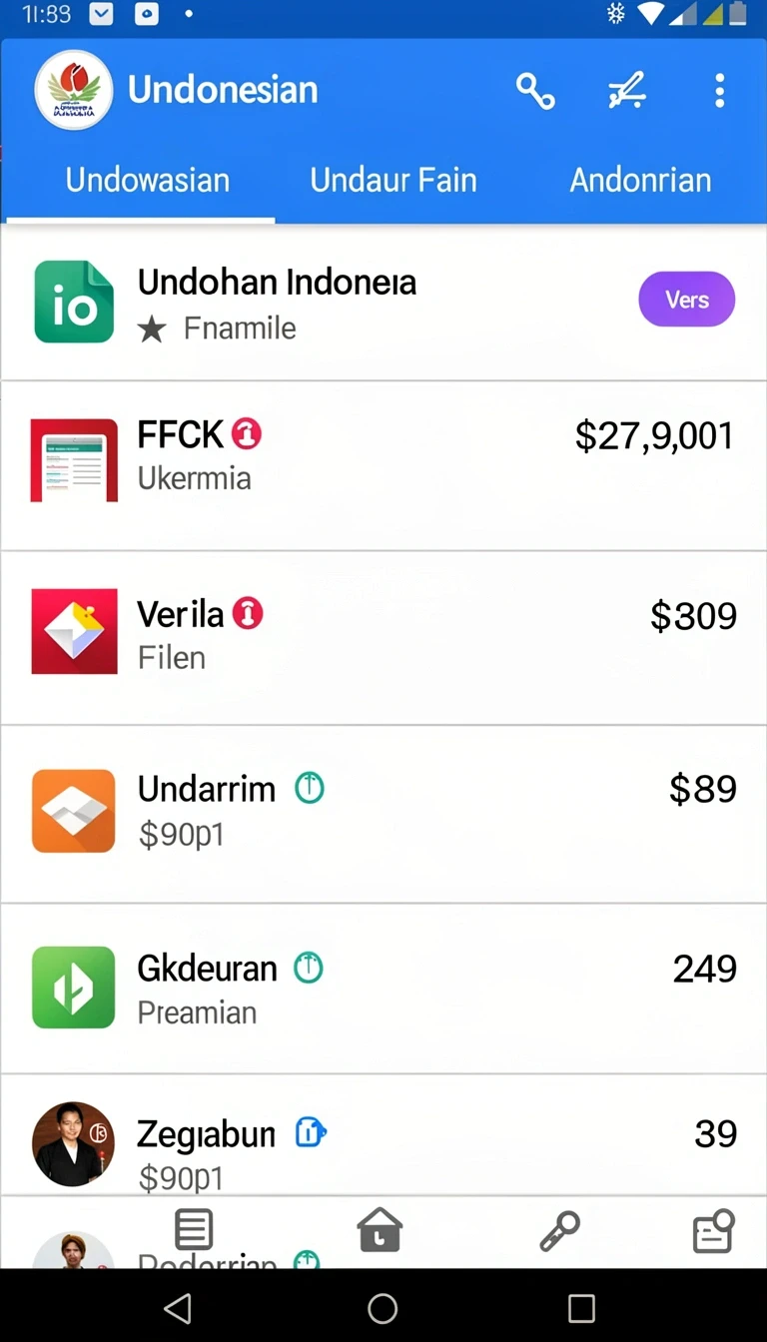Tap Zegiabun's profile photo thumbnail

click(73, 1144)
